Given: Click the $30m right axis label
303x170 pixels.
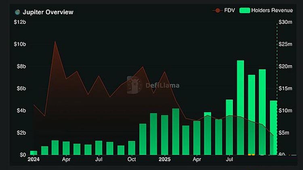Looking at the screenshot, I should click(x=285, y=22).
